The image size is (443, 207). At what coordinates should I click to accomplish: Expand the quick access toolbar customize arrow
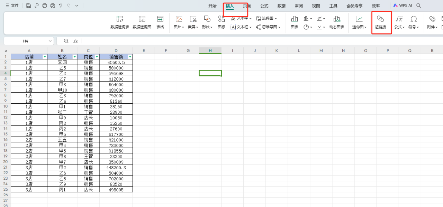point(76,6)
